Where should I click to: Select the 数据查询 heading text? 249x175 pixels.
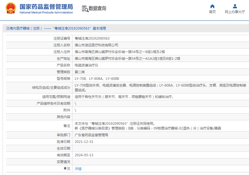click(x=97, y=9)
